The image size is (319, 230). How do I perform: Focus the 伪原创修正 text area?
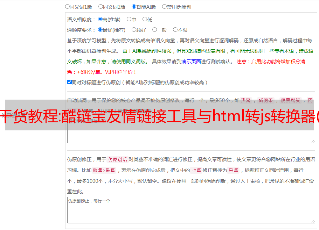point(191,210)
